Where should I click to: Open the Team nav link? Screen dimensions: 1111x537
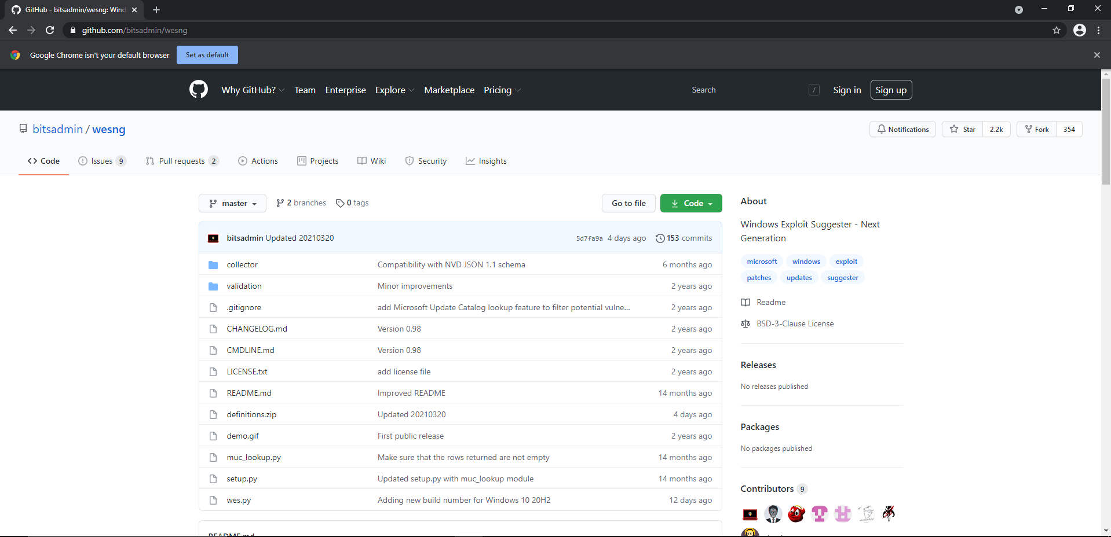coord(305,90)
